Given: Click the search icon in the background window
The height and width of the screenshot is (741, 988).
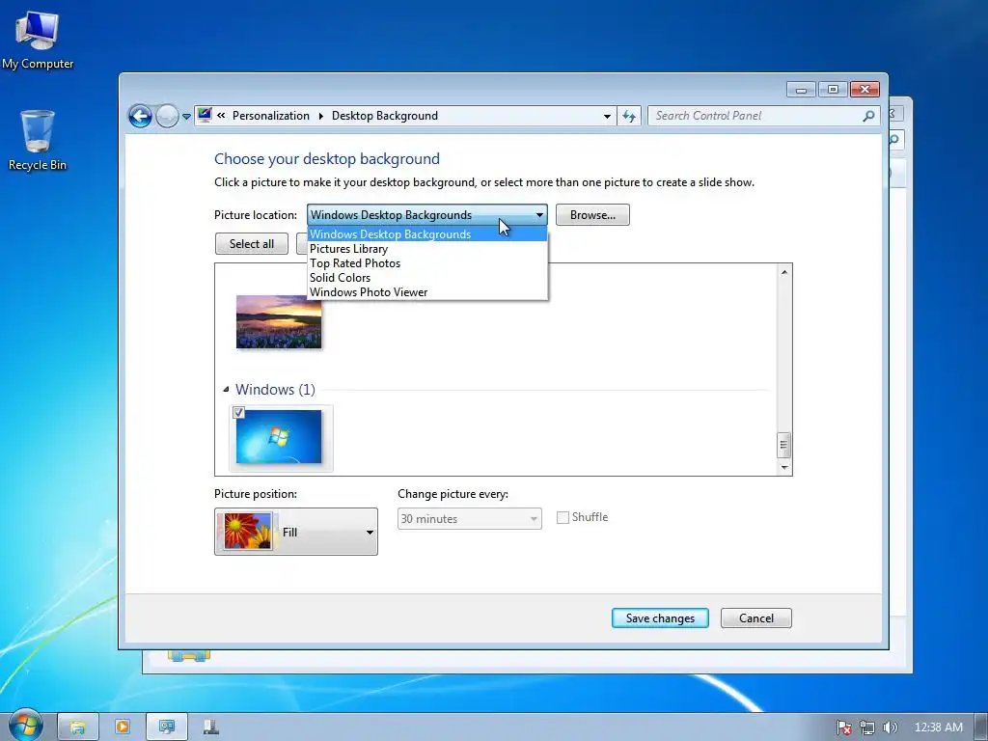Looking at the screenshot, I should (894, 139).
